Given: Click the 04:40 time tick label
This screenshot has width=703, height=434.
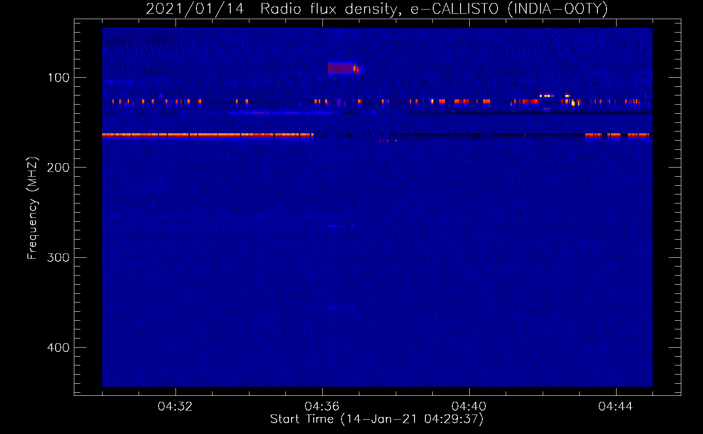Looking at the screenshot, I should pyautogui.click(x=469, y=407).
